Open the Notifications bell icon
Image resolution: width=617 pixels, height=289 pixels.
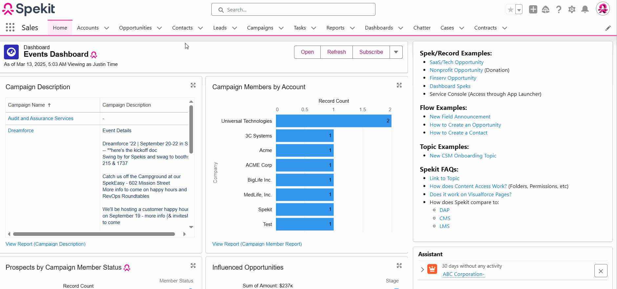tap(585, 10)
